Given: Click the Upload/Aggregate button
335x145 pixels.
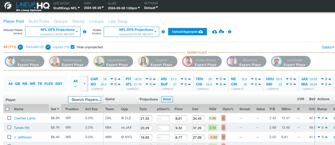Looking at the screenshot, I should pos(187,32).
